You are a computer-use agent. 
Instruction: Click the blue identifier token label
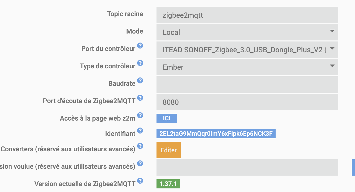click(x=216, y=134)
